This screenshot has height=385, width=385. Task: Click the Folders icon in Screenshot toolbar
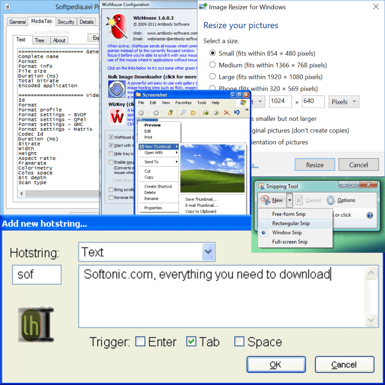pyautogui.click(x=193, y=112)
